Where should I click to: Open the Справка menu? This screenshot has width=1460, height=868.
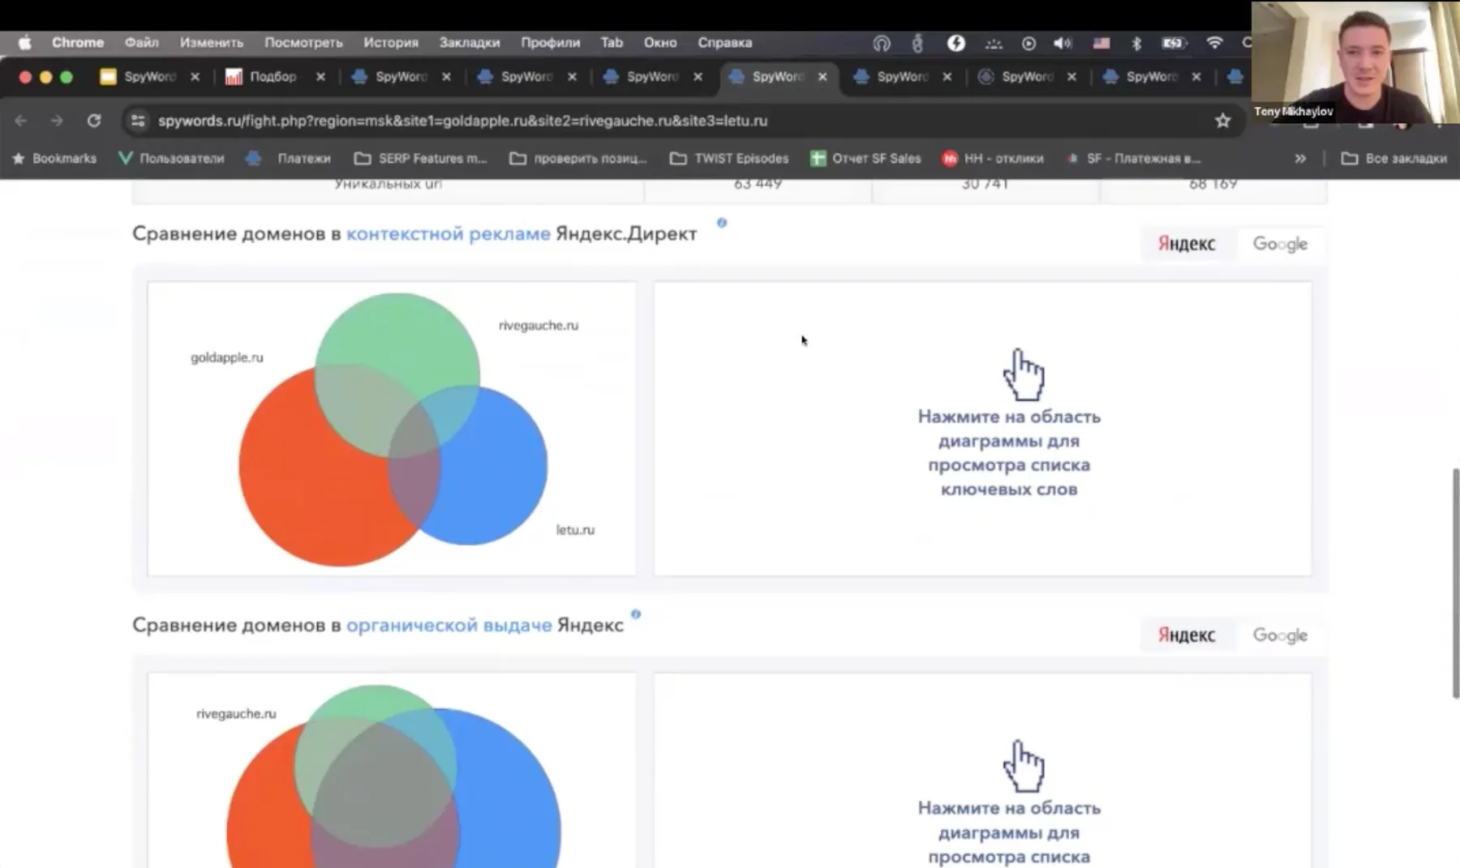(724, 43)
